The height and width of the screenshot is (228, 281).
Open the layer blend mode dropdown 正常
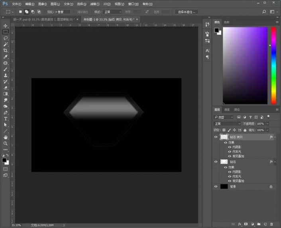228,124
